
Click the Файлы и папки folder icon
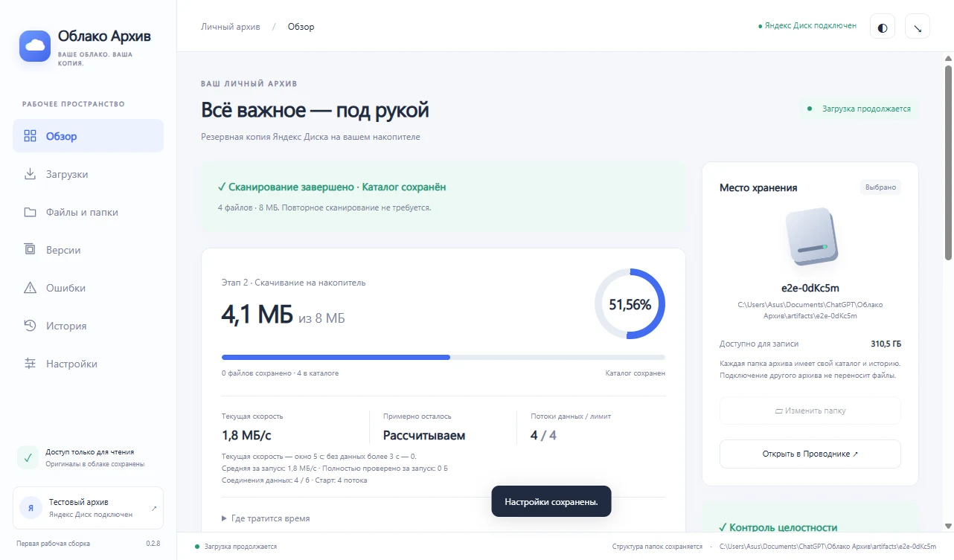(31, 212)
